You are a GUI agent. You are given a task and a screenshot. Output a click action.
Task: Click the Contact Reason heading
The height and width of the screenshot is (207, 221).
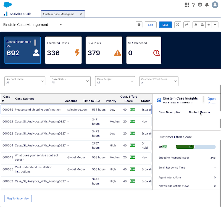pyautogui.click(x=199, y=112)
